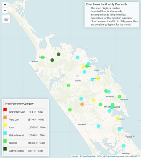Select the green marker southwest of Kaikohe
Screen dimensions: 141x158
(x=68, y=85)
